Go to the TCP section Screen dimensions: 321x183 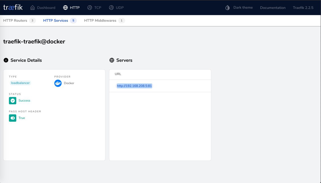(x=94, y=8)
